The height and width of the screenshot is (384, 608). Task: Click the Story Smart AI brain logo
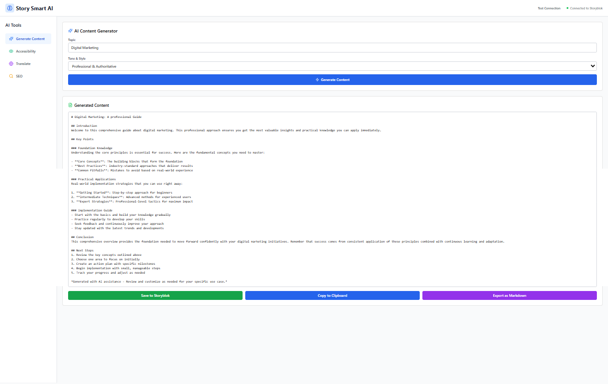[x=10, y=8]
